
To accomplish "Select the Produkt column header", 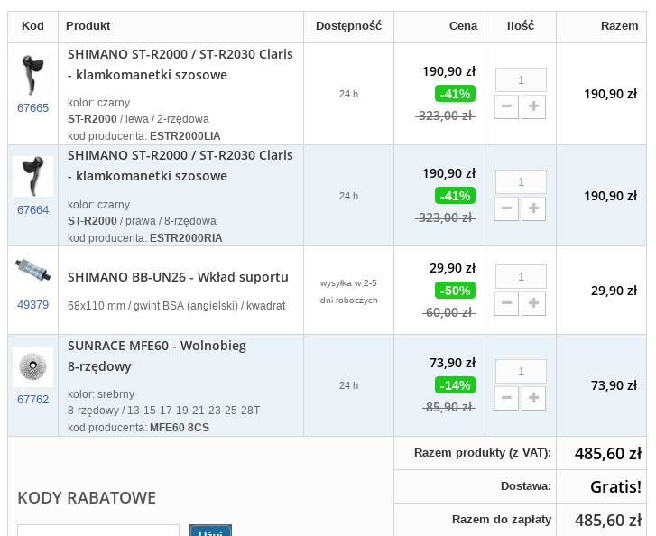I will tap(88, 26).
